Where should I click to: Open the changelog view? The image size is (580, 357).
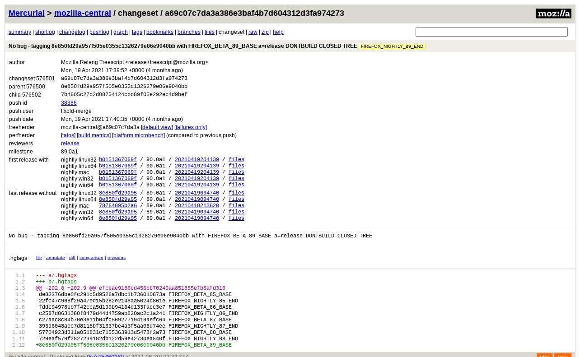[x=72, y=32]
